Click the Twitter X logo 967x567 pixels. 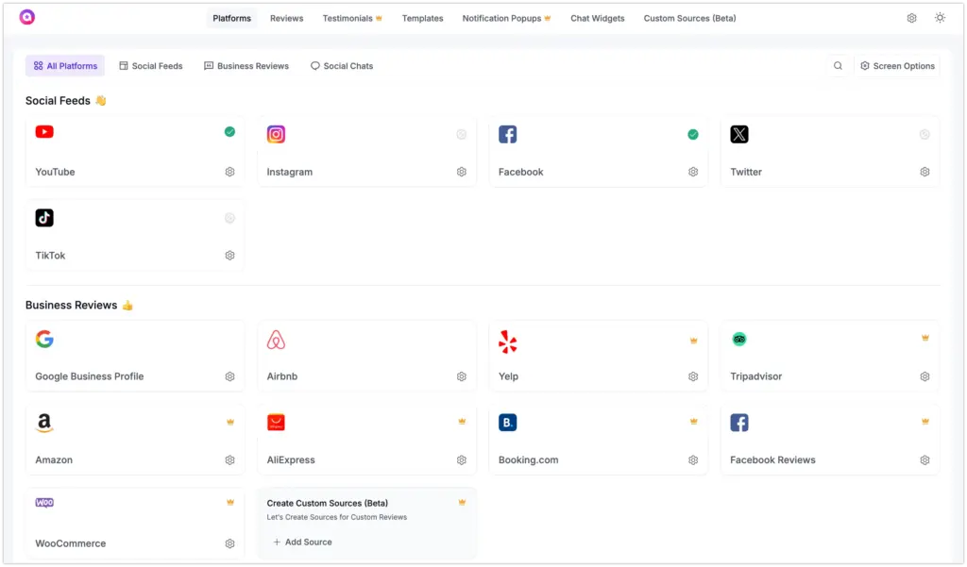pos(738,134)
